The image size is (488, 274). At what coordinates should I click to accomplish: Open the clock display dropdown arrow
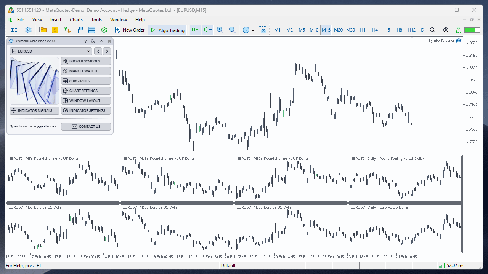coord(253,30)
